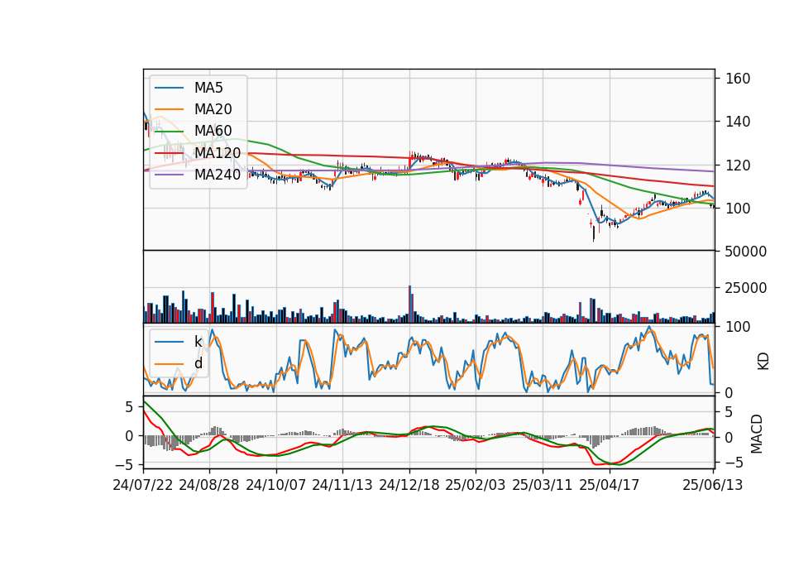Click the MA20 legend label
794x571 pixels.
click(213, 109)
